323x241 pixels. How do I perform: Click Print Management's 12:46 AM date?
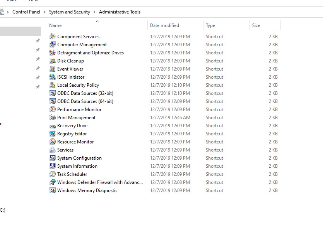click(170, 118)
